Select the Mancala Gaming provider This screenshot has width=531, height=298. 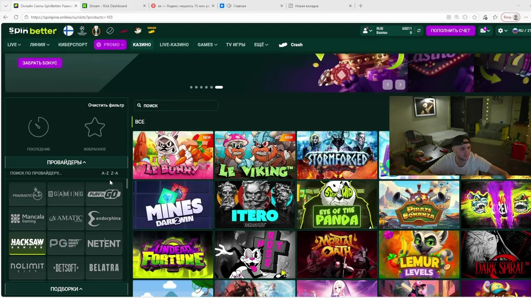click(x=27, y=219)
